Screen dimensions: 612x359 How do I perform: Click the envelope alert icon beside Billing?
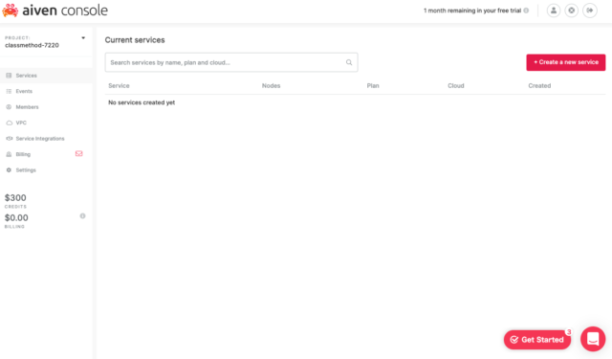point(78,153)
